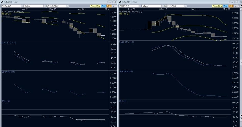Click the May 11 date label
The width and height of the screenshot is (242, 127).
(x=195, y=9)
